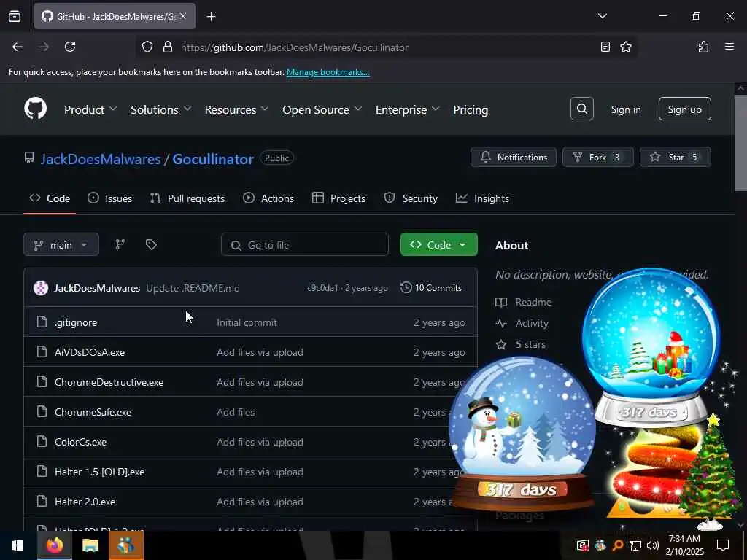
Task: Focus the browser address bar
Action: tap(386, 47)
